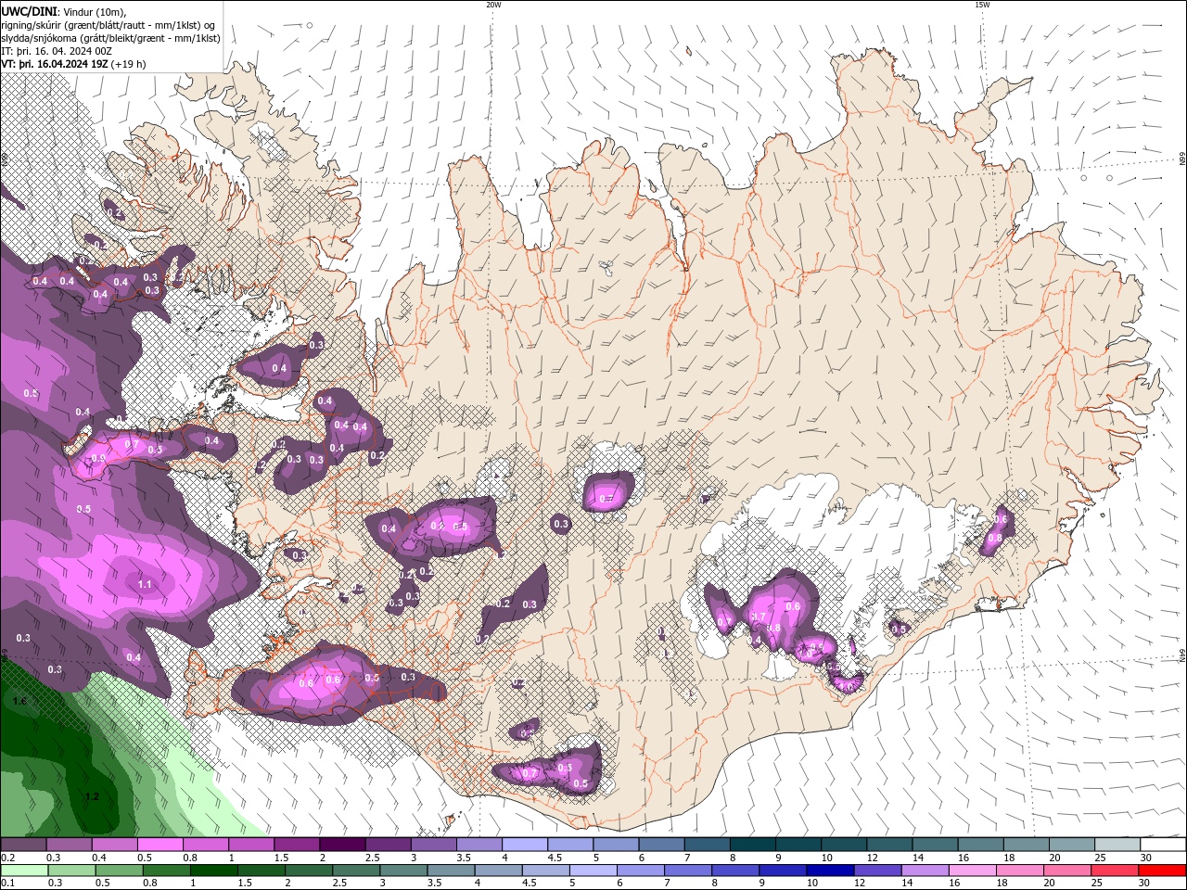Select the 'IT: þri. 16. 04. 2024 00Z' line

click(57, 51)
